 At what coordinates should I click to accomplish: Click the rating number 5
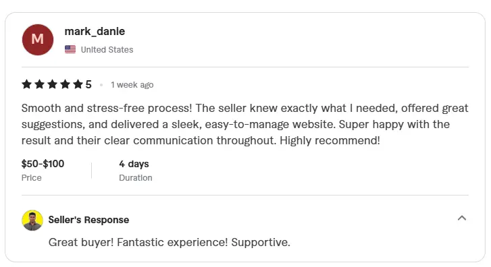click(x=88, y=84)
